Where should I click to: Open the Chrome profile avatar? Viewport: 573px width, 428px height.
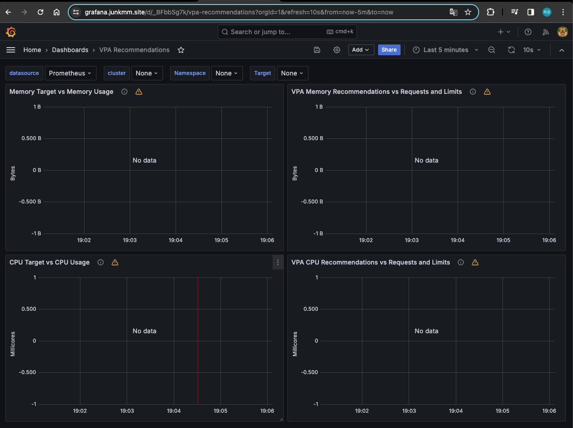[547, 12]
